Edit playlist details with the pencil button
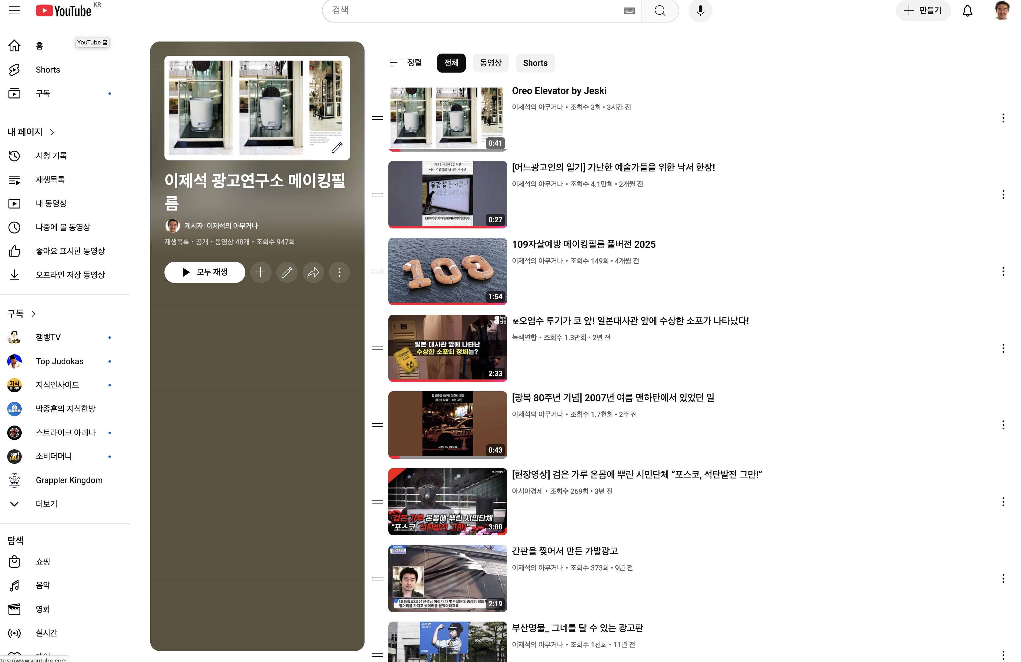The image size is (1021, 662). coord(287,272)
